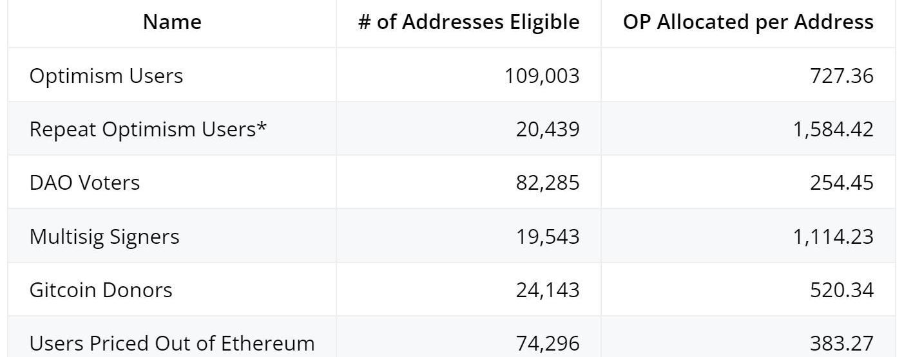Click the 727.36 OP allocation cell
This screenshot has width=904, height=357.
click(841, 76)
